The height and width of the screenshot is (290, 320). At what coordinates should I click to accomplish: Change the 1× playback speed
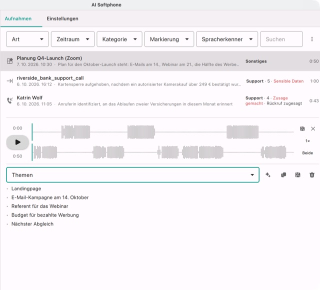pyautogui.click(x=307, y=141)
